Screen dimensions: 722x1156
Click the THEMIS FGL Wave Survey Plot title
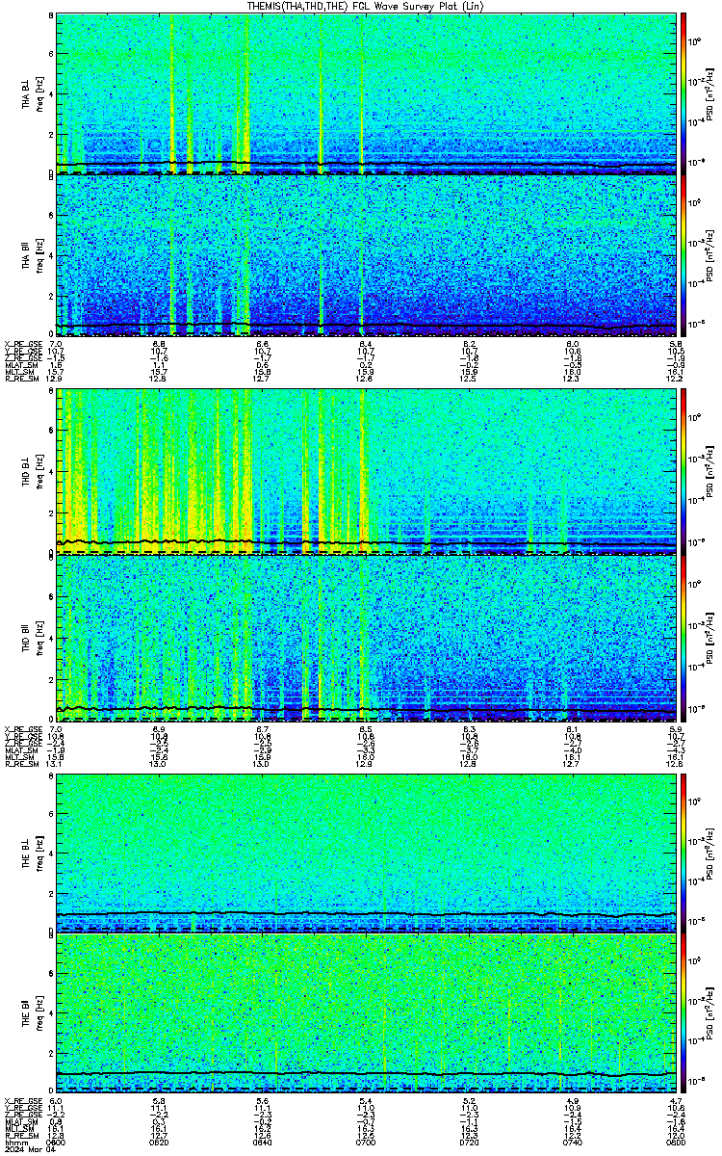pos(366,6)
